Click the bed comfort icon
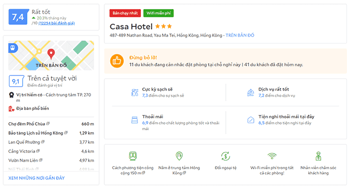351x189 pixels. click(134, 120)
